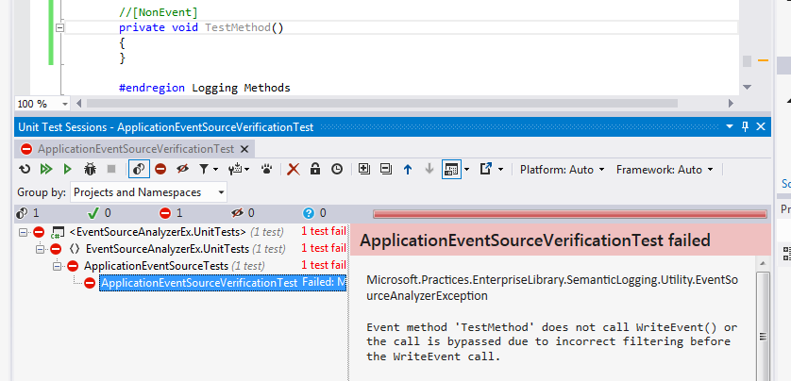Filter by passed tests green check counter
This screenshot has height=381, width=791.
click(x=99, y=214)
